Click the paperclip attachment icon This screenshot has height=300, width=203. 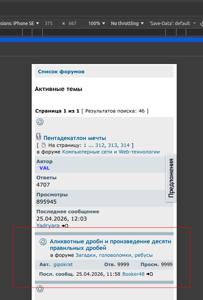[39, 137]
